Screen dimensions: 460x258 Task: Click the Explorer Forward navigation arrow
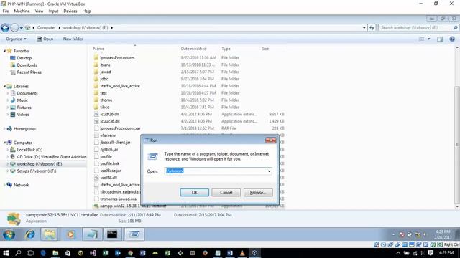coord(14,28)
